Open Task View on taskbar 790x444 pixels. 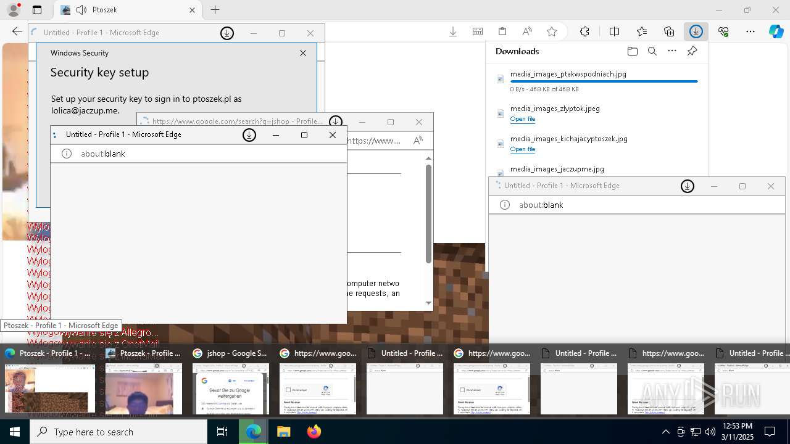pyautogui.click(x=222, y=432)
